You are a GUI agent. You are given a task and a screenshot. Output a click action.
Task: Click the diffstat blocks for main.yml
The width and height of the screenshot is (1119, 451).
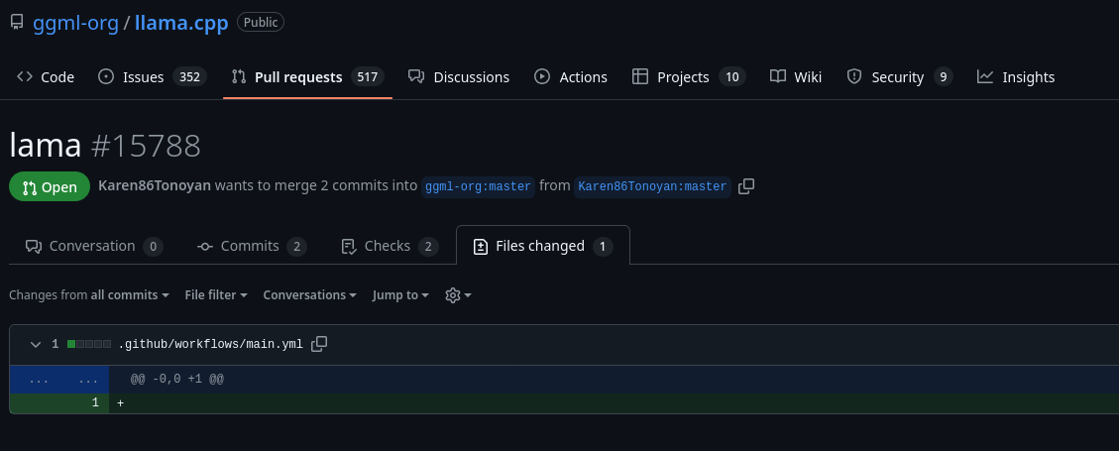point(89,345)
